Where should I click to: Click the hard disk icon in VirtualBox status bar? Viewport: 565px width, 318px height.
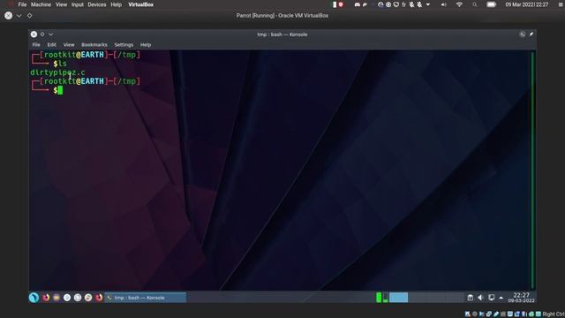468,314
